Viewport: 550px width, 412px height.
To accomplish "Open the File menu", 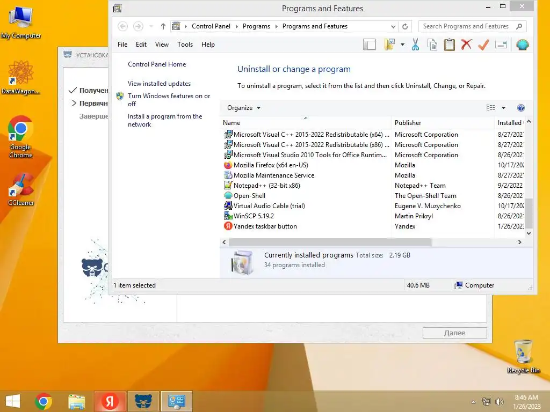I will [x=122, y=45].
